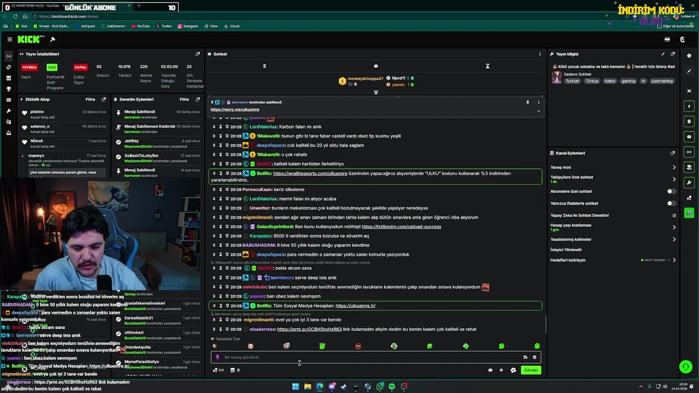Open nisadorress prnt.sc screenshot link
The image size is (699, 393).
[309, 329]
